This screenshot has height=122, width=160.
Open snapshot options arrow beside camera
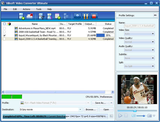[x=154, y=116]
